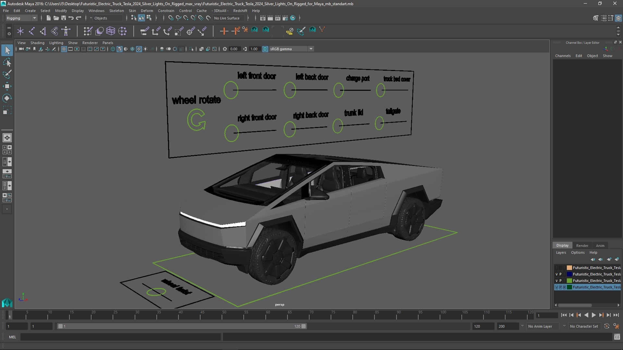Screen dimensions: 623x350
Task: Open the Script Editor icon
Action: 617,337
